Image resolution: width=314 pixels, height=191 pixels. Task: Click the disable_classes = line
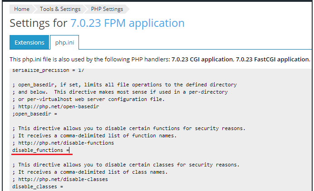pyautogui.click(x=38, y=186)
